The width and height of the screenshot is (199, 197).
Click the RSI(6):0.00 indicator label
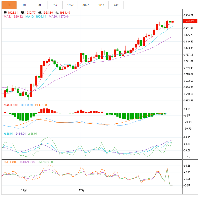(10, 162)
